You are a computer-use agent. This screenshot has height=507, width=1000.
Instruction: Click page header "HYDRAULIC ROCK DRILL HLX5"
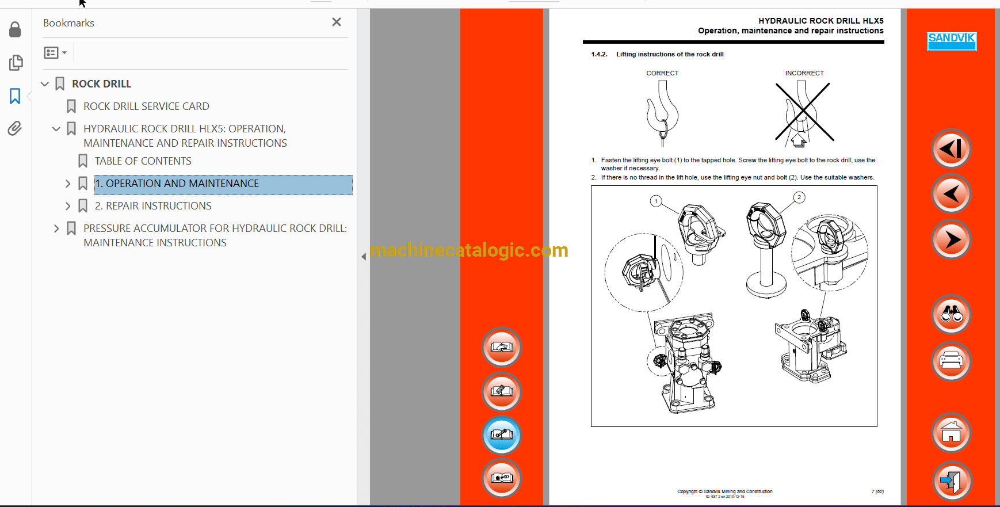tap(820, 21)
